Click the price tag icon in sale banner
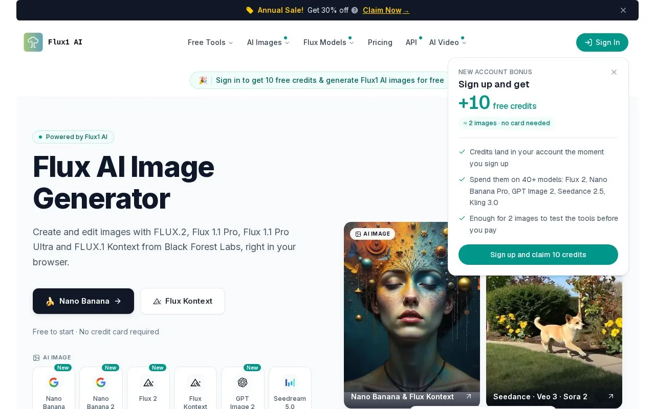Viewport: 655px width, 409px height. (250, 10)
